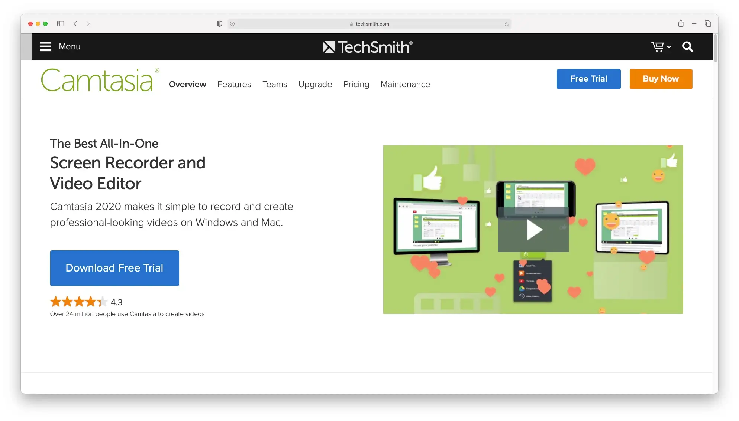The image size is (739, 421).
Task: Click the page vertical scrollbar
Action: point(715,48)
